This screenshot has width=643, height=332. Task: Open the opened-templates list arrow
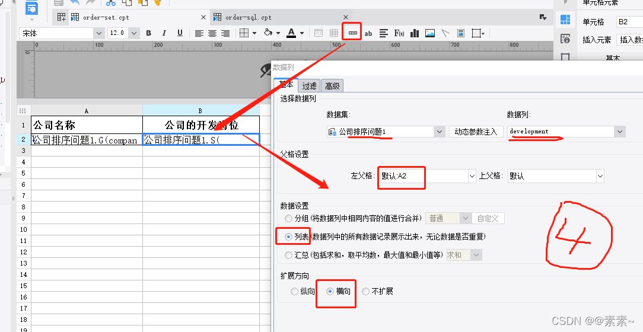click(x=543, y=17)
